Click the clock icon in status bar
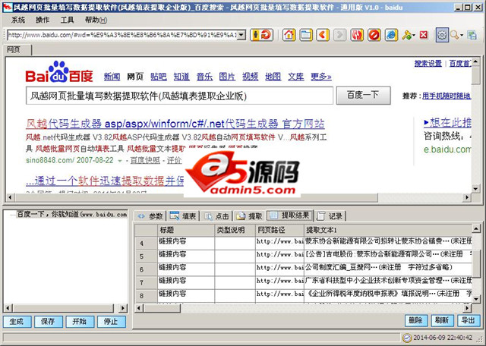This screenshot has width=486, height=346. pos(407,338)
